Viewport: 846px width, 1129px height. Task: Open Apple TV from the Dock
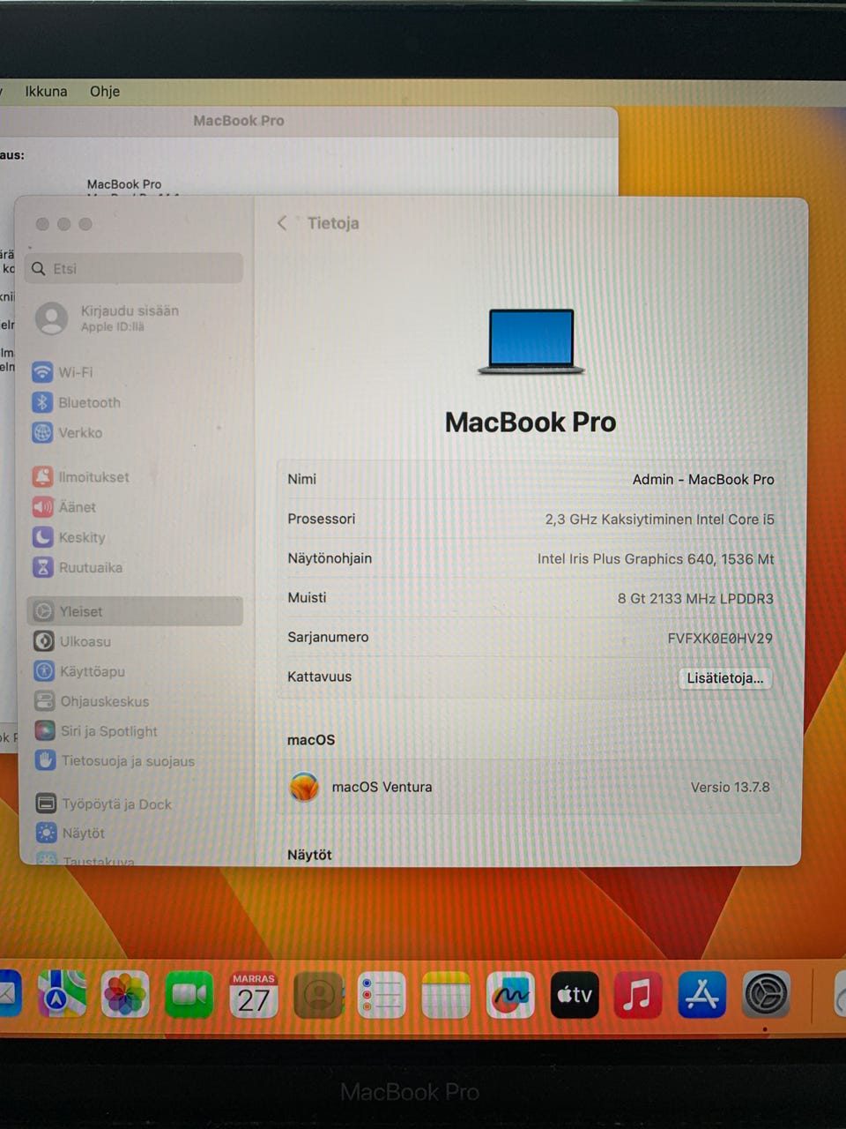click(575, 995)
